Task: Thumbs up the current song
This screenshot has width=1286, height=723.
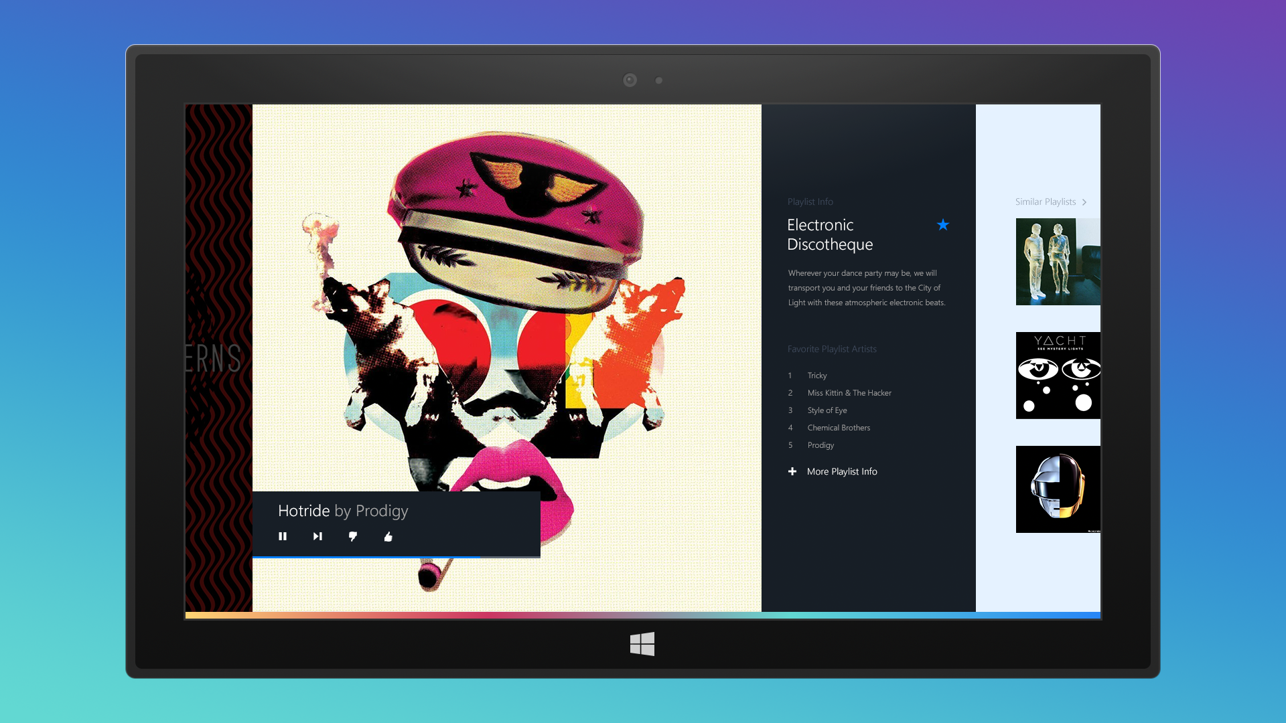Action: [x=388, y=536]
